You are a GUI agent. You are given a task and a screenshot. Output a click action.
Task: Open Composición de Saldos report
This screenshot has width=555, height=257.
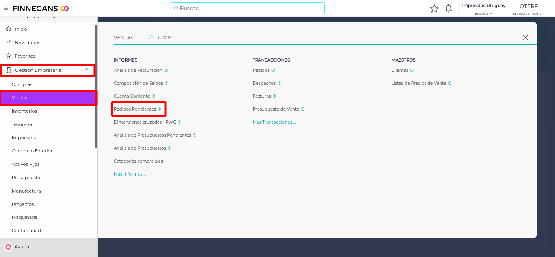[139, 83]
